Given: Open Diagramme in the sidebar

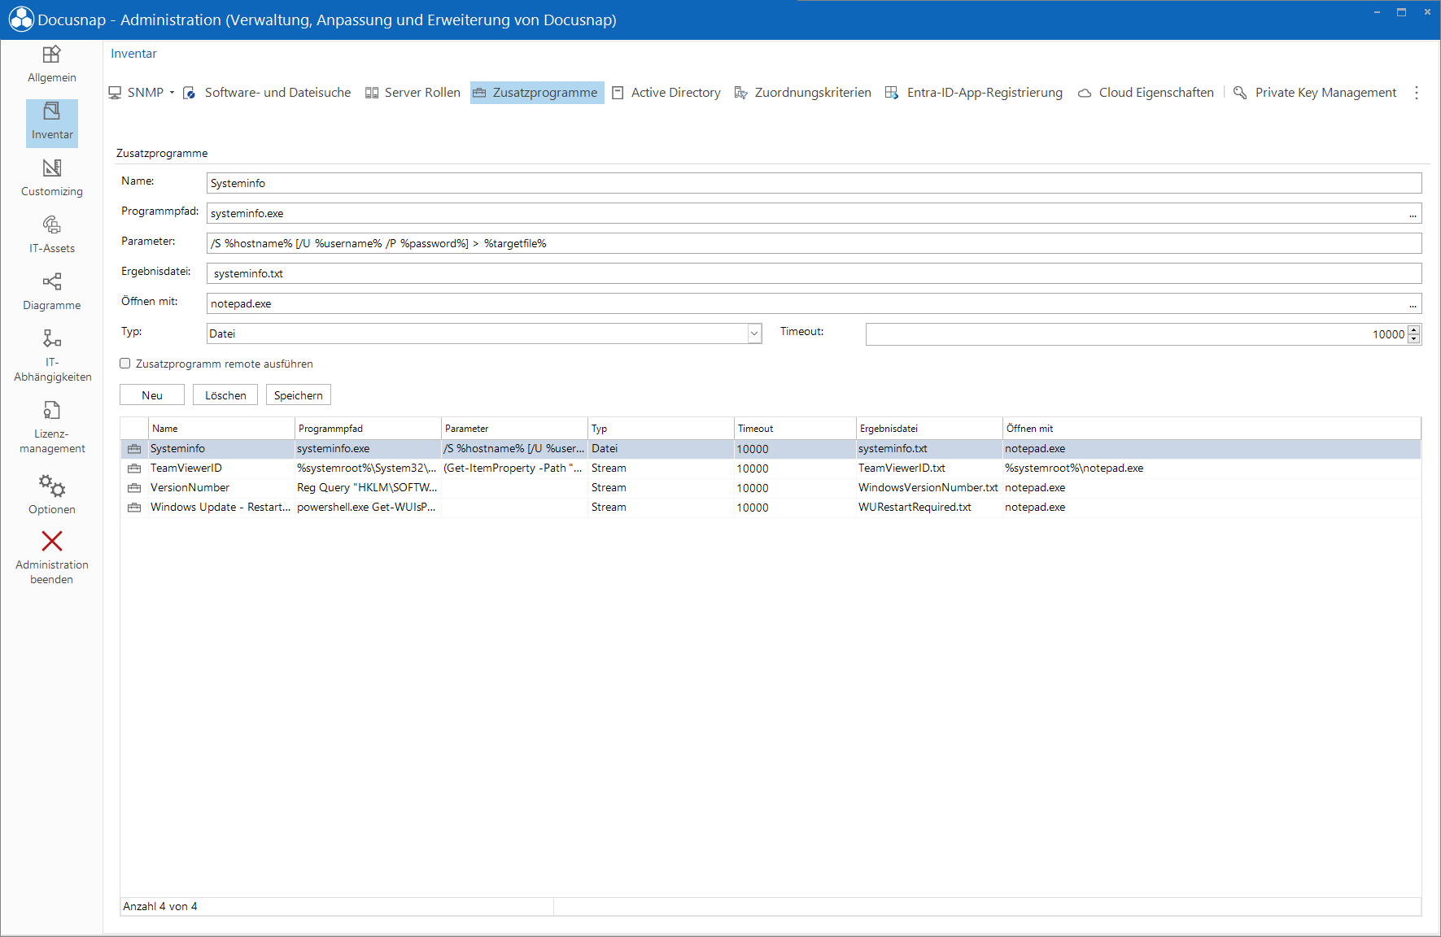Looking at the screenshot, I should pos(51,292).
